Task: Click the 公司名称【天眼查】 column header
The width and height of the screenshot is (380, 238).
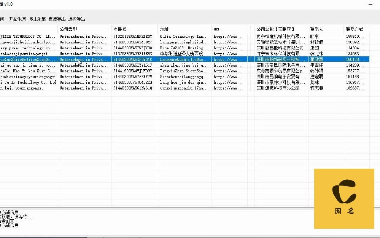Action: (276, 29)
